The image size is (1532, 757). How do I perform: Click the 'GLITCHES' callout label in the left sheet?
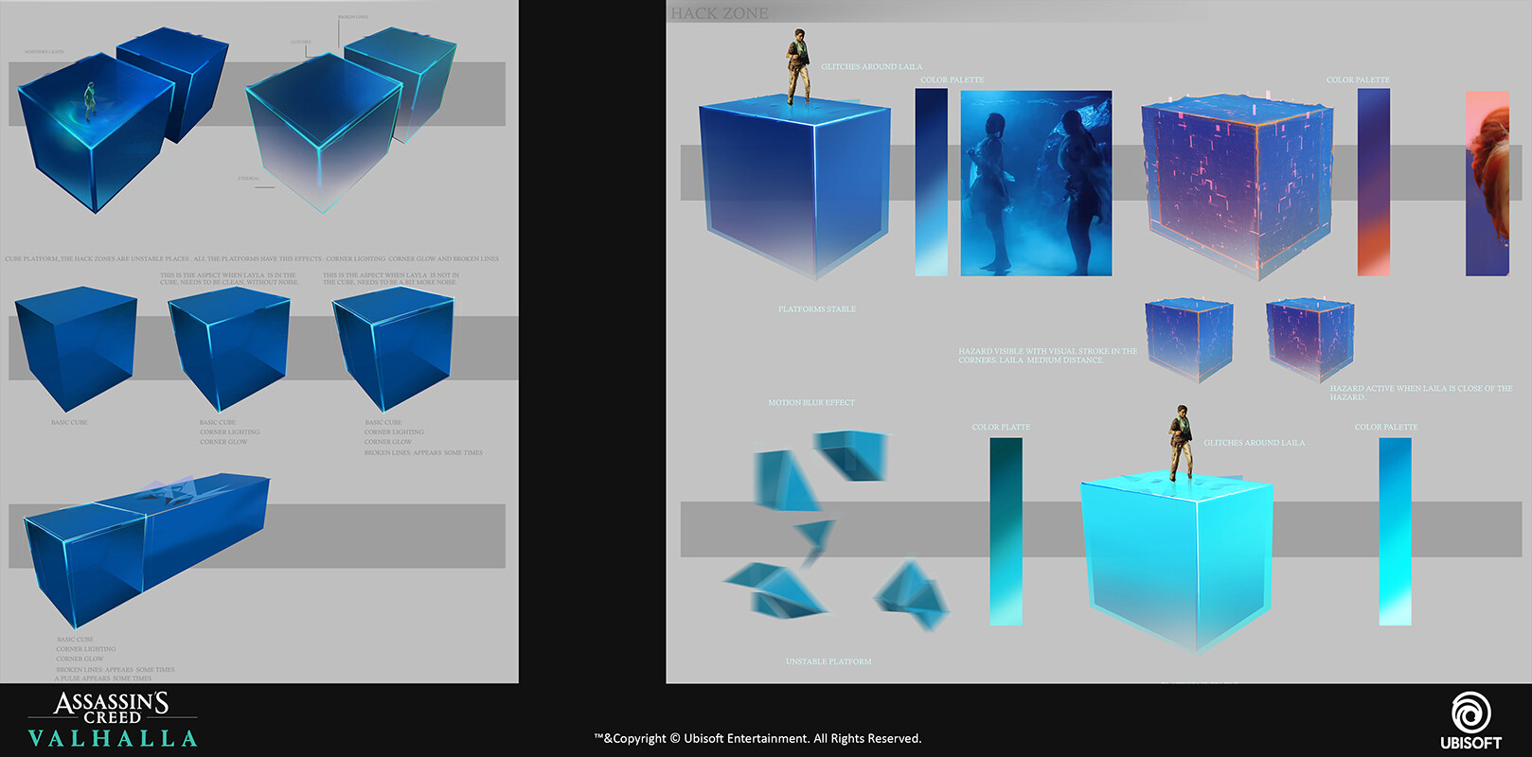[301, 43]
